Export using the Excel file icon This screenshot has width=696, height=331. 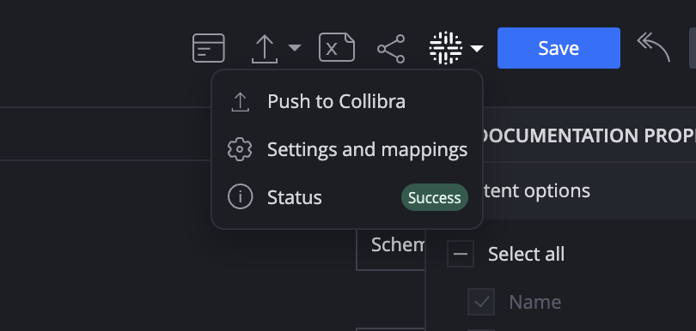337,47
